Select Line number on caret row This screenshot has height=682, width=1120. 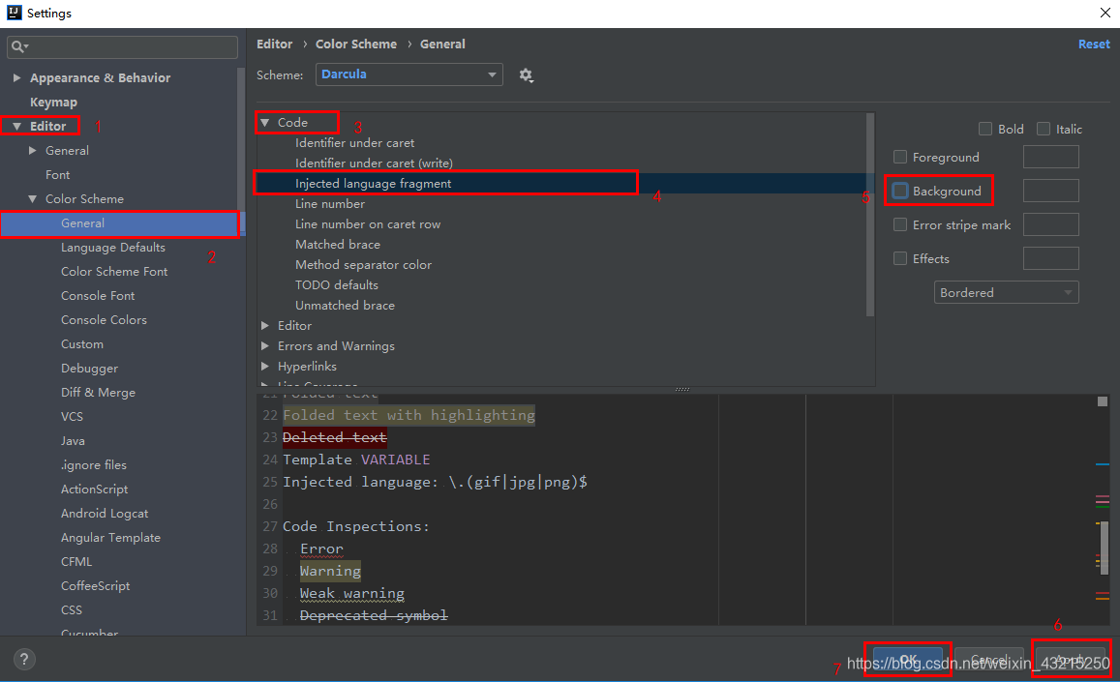tap(368, 224)
